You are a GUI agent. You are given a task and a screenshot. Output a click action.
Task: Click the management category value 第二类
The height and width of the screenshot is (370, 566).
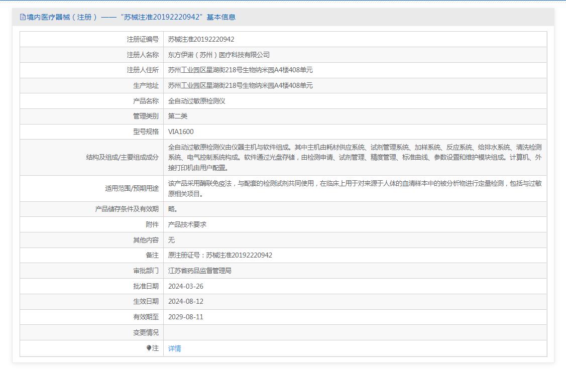pyautogui.click(x=178, y=116)
